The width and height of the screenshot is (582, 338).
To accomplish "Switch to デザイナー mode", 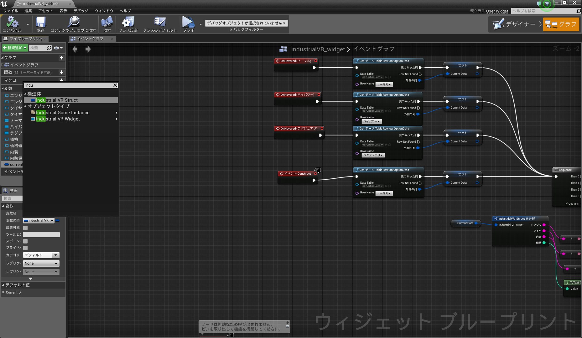I will (x=514, y=24).
